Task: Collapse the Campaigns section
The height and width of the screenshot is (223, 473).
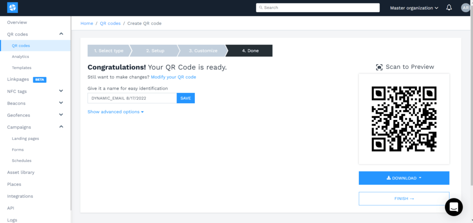Action: point(61,127)
